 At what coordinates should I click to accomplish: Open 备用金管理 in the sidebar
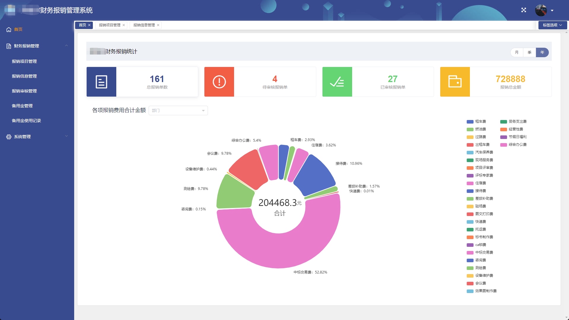tap(22, 106)
